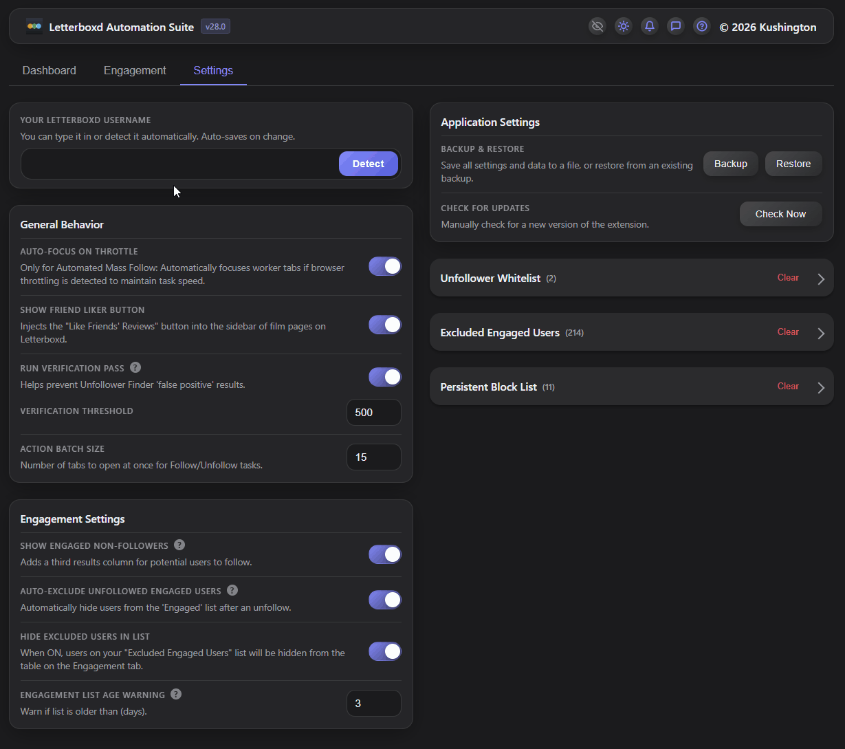Click the Detect username button
The width and height of the screenshot is (845, 749).
(369, 164)
